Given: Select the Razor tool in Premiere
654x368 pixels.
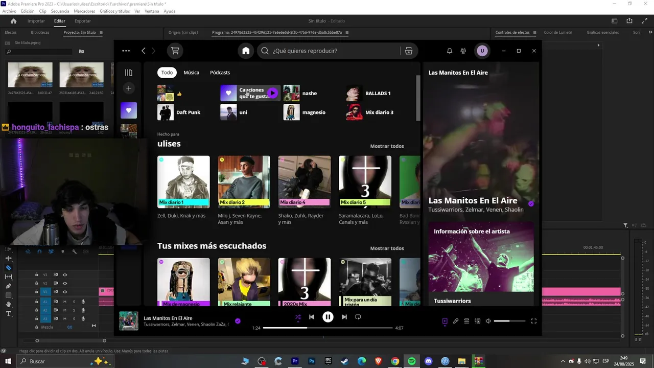Looking at the screenshot, I should [x=8, y=268].
